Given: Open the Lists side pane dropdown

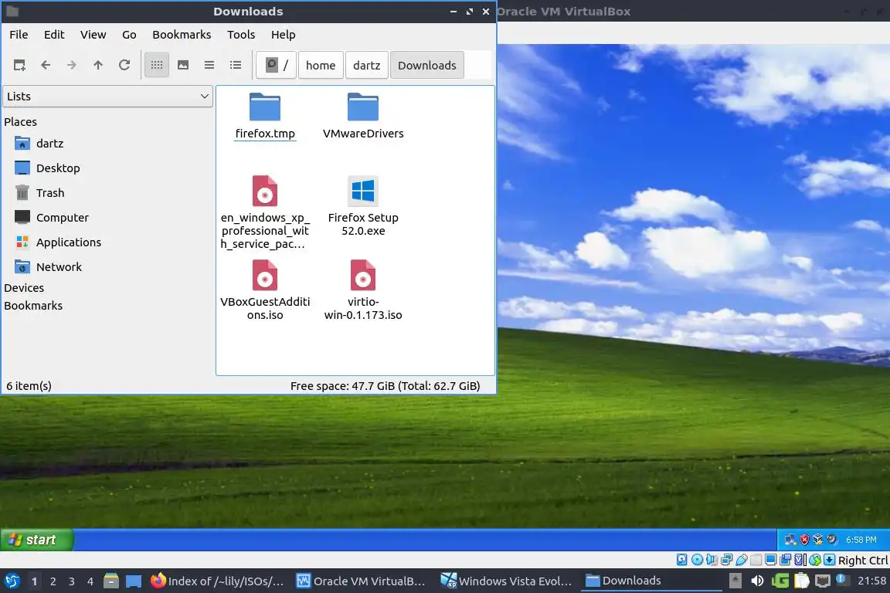Looking at the screenshot, I should [x=108, y=97].
